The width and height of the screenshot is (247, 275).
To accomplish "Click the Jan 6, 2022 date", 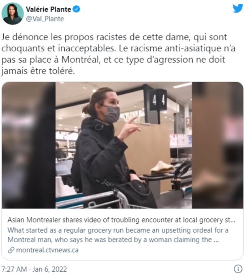I will [50, 269].
